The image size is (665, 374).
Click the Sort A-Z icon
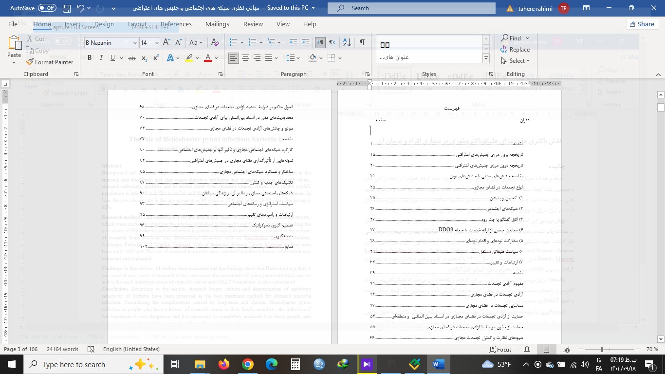(x=347, y=42)
